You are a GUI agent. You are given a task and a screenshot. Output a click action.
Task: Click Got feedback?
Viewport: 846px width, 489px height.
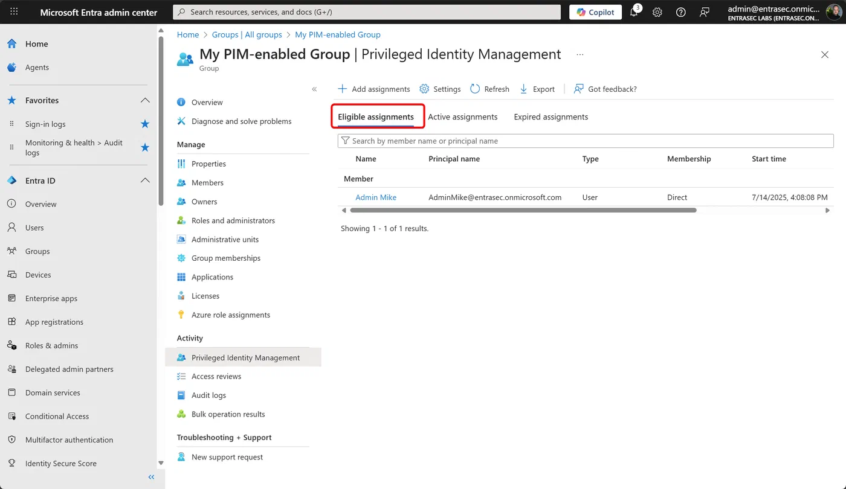coord(605,89)
